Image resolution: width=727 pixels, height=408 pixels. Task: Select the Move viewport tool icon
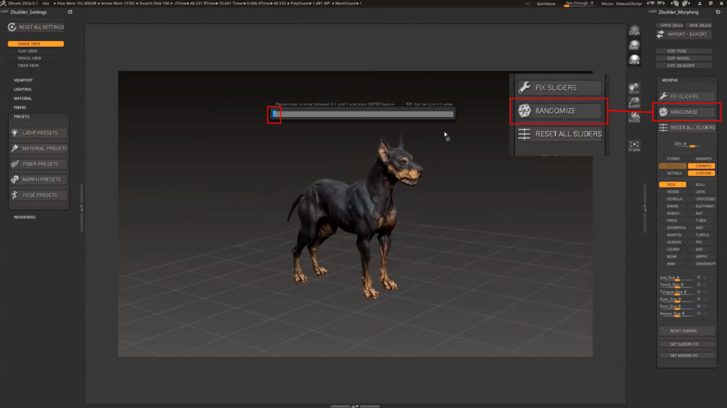[x=634, y=88]
